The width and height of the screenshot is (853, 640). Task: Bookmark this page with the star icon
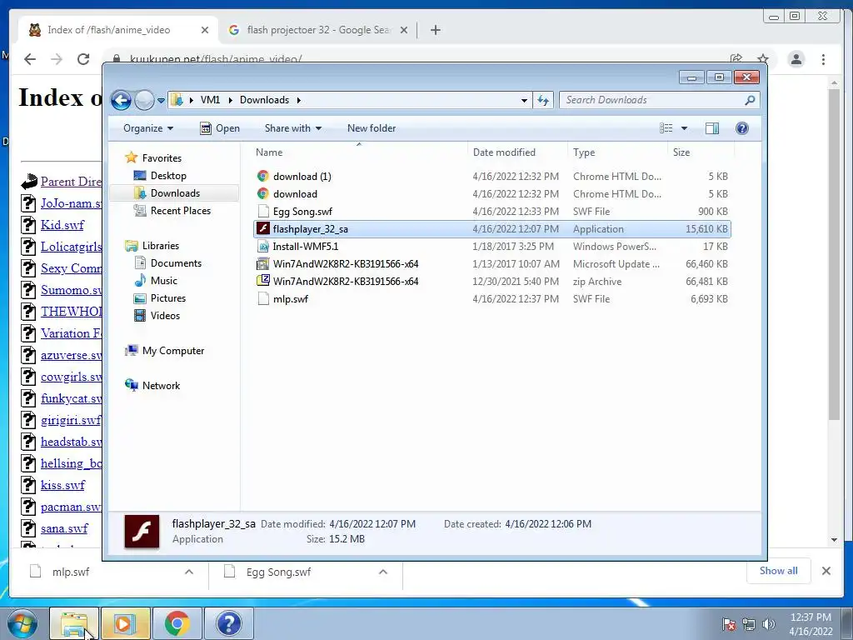(x=763, y=58)
